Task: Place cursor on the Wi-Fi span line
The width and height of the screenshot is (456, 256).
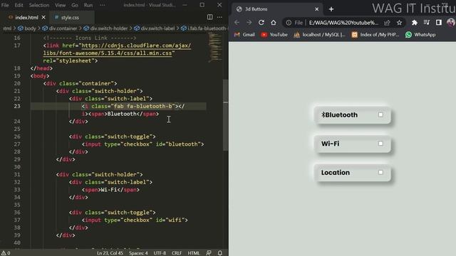Action: [x=111, y=190]
